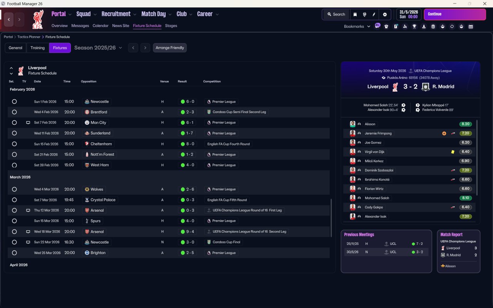Switch to the General tab
493x308 pixels.
pyautogui.click(x=15, y=48)
